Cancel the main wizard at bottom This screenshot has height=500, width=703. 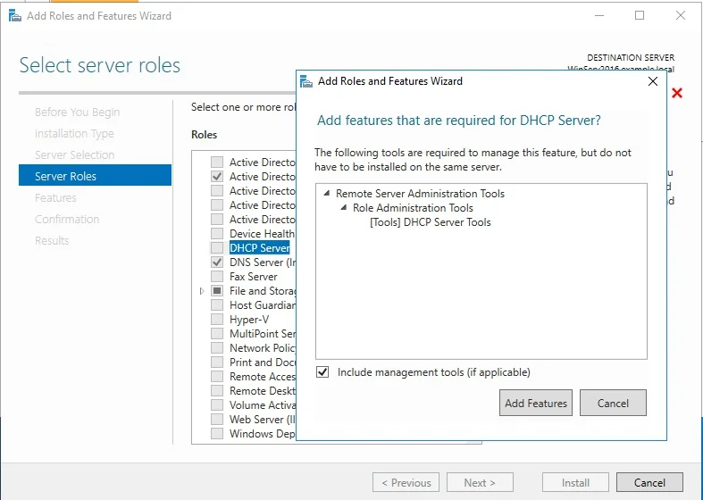(x=649, y=482)
